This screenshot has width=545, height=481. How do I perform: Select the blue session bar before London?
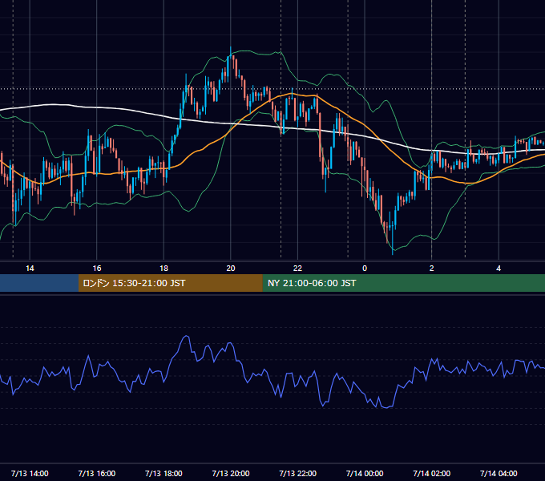tap(39, 283)
